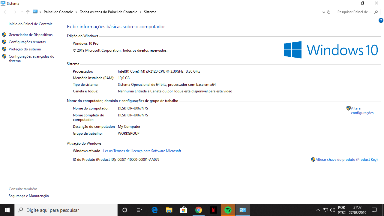Image resolution: width=384 pixels, height=216 pixels.
Task: Open Cortana circle icon
Action: pos(125,210)
